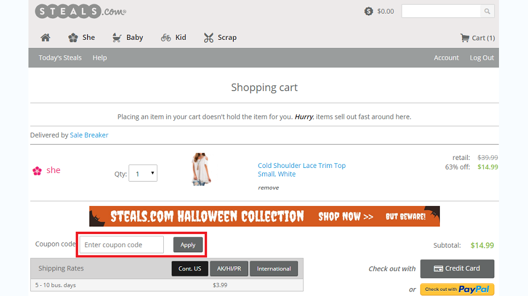
Task: Click the pink she flower icon
Action: pyautogui.click(x=37, y=171)
